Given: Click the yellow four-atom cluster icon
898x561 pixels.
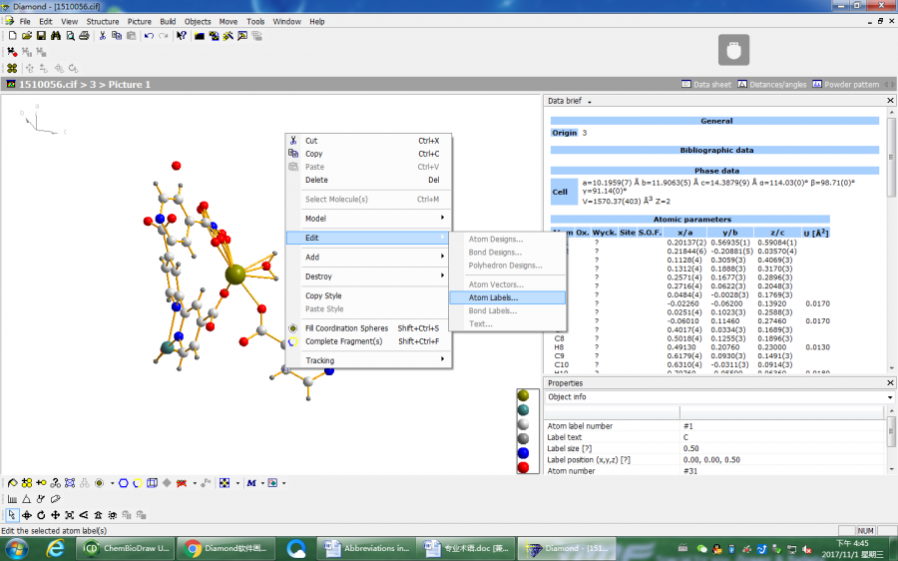Looking at the screenshot, I should (x=12, y=68).
